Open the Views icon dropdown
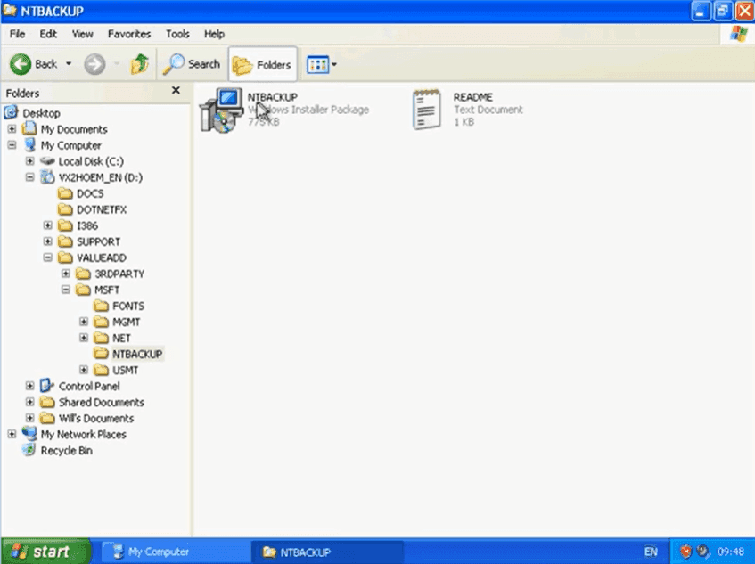The height and width of the screenshot is (564, 755). tap(321, 64)
